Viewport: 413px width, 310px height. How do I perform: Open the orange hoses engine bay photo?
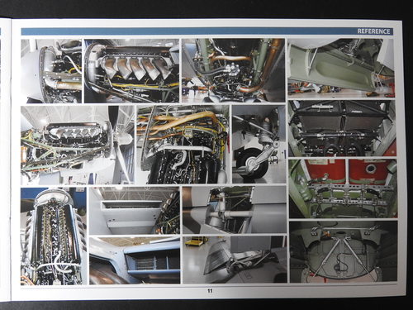183,145
